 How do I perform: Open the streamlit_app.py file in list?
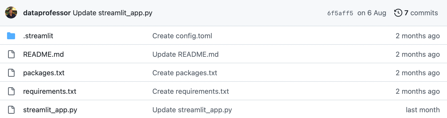point(50,110)
